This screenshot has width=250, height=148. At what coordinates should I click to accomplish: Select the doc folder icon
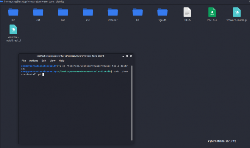point(63,12)
